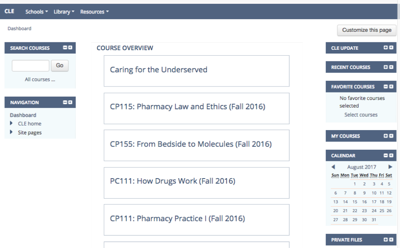
Task: Dock the My Courses block
Action: [x=391, y=136]
